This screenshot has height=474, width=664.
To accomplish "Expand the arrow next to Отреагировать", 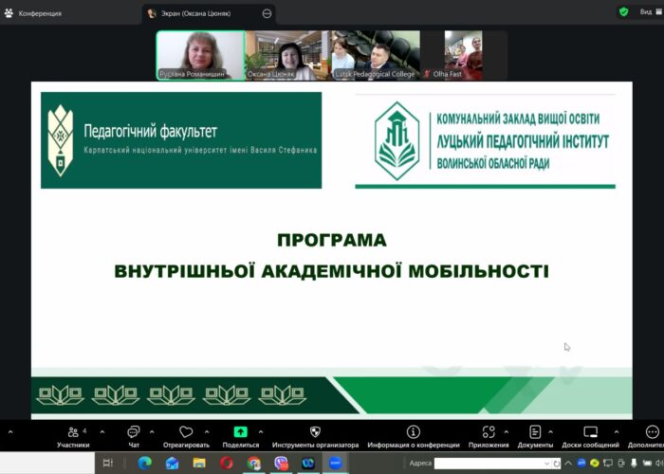I will (207, 432).
